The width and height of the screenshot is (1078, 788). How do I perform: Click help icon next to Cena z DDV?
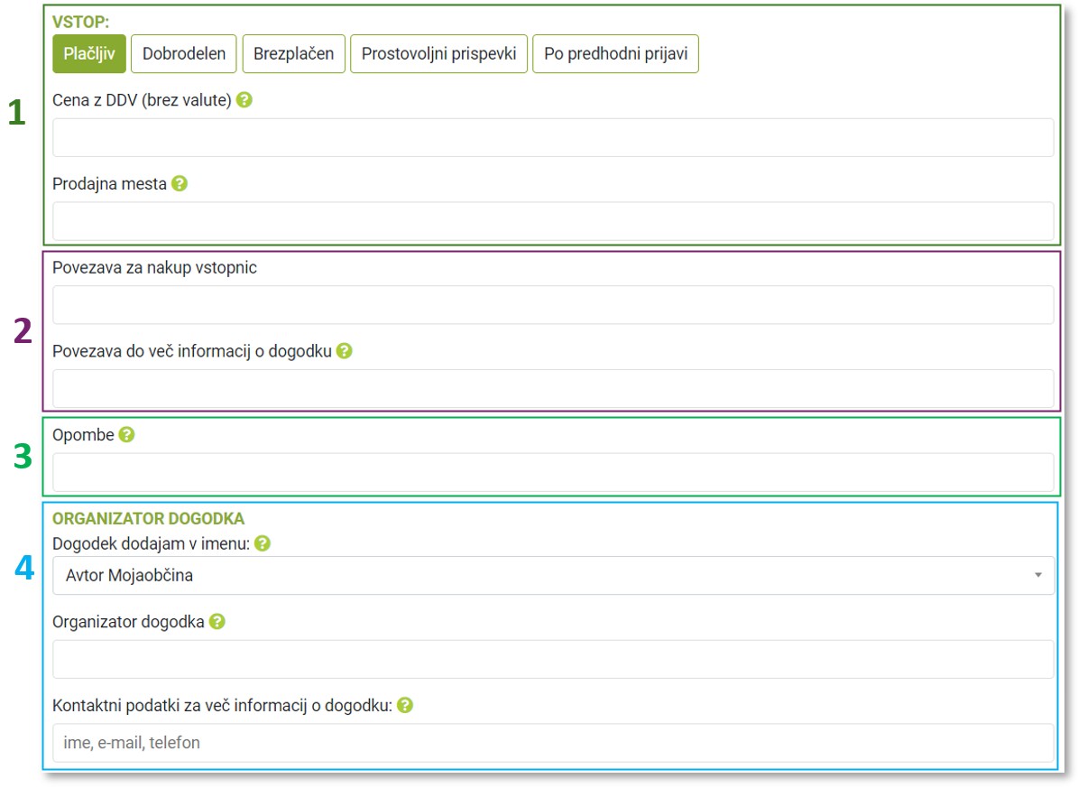tap(244, 100)
